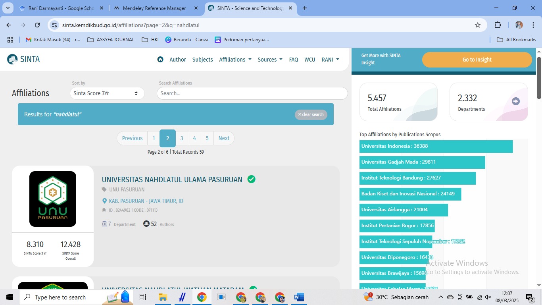Open Universitas Nahdlatul Ulama Pasuruan affiliation link

(172, 180)
